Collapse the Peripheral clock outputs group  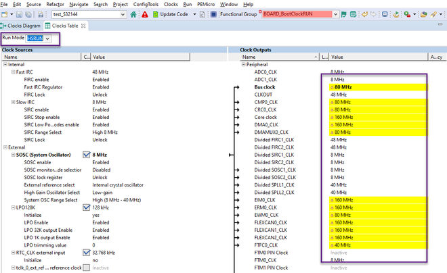(243, 65)
